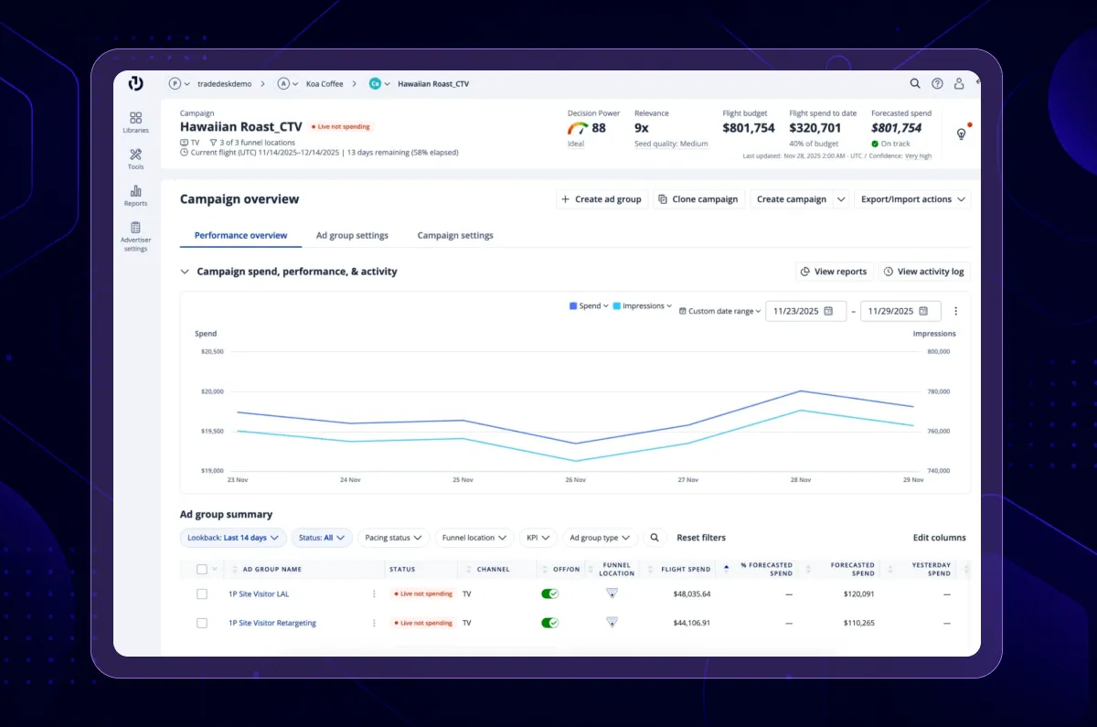Open row menu for 1P Site Visitor LAL

pyautogui.click(x=374, y=593)
